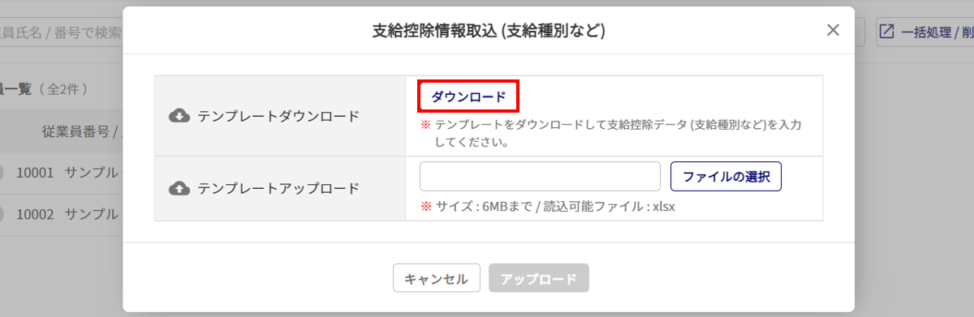Click the external-link icon beside 一括処理

pos(888,32)
